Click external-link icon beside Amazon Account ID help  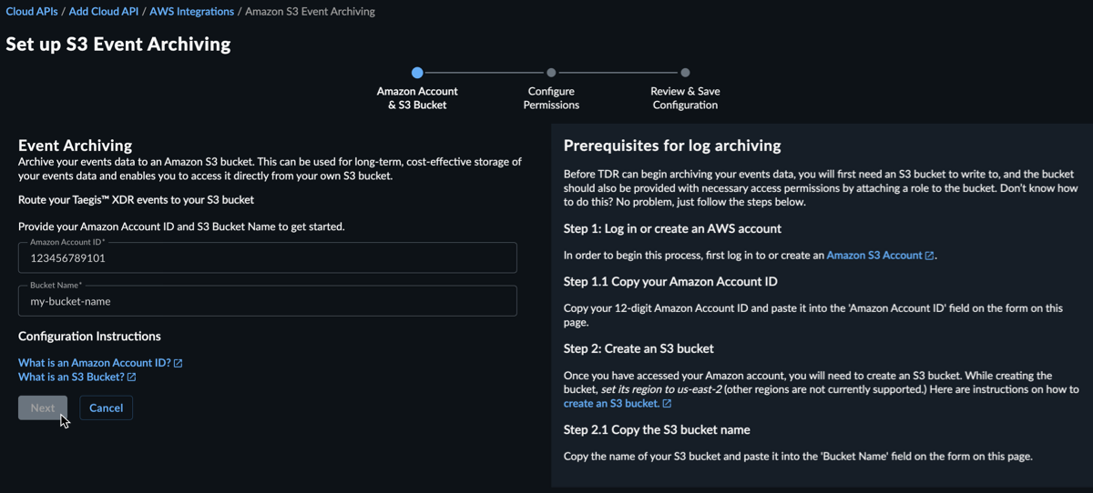coord(179,363)
